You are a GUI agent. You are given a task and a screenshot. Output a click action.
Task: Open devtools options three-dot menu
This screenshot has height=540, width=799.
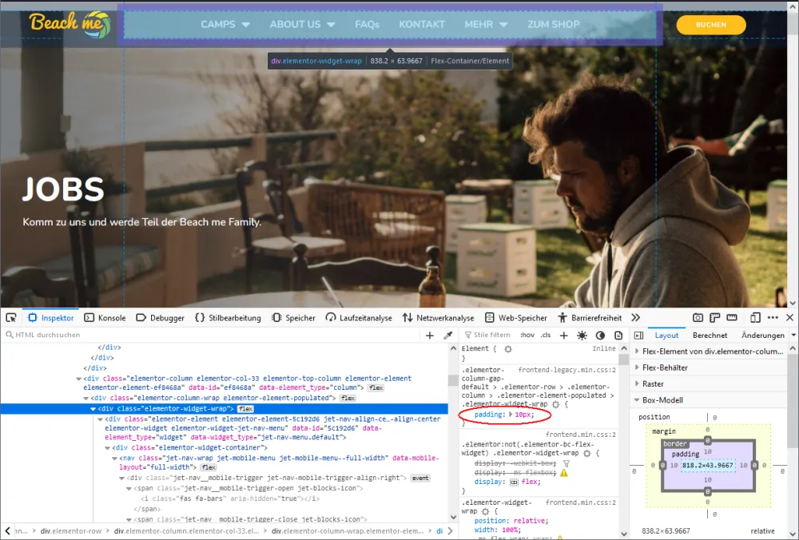coord(773,318)
